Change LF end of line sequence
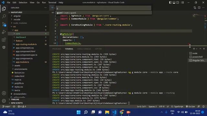The width and height of the screenshot is (207, 116). (168, 106)
